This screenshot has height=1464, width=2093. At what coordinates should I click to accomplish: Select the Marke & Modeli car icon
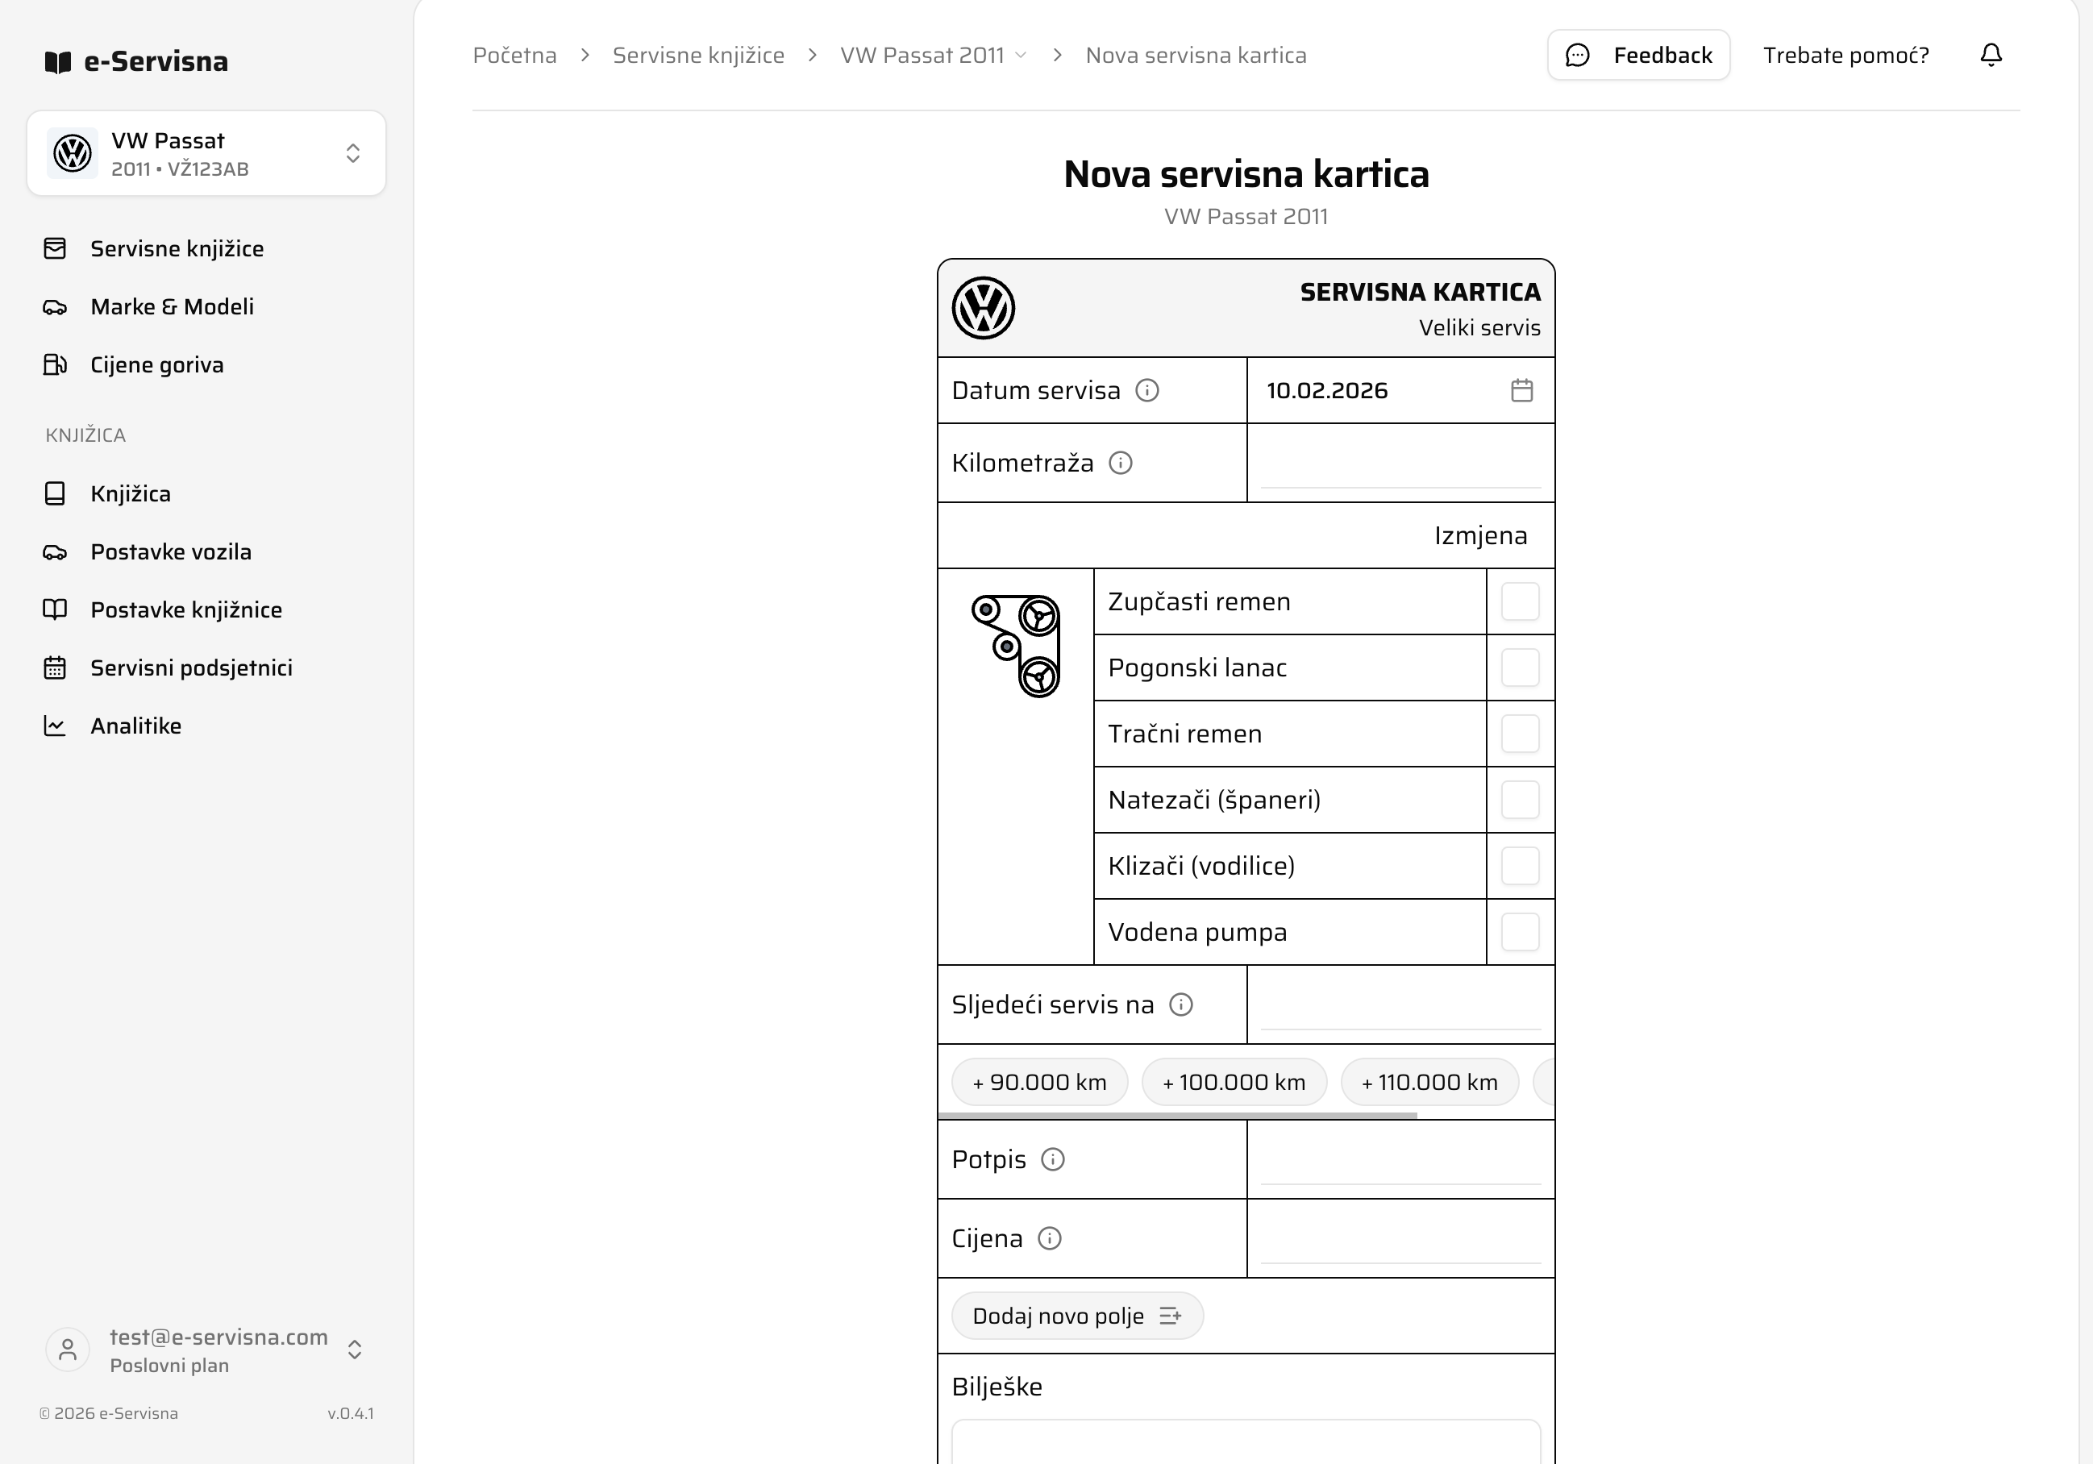point(55,306)
